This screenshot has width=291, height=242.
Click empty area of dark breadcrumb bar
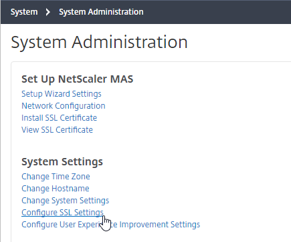coord(216,12)
